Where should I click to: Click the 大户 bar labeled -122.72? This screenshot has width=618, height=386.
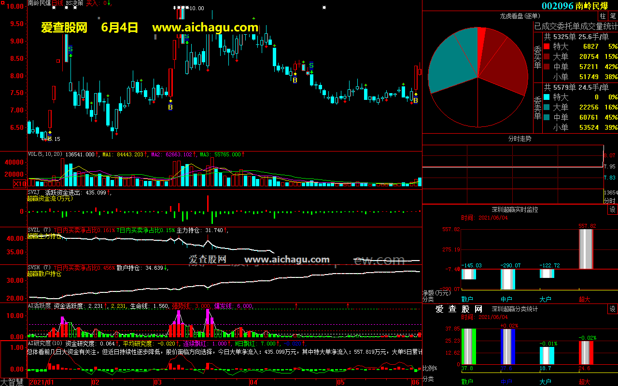547,273
